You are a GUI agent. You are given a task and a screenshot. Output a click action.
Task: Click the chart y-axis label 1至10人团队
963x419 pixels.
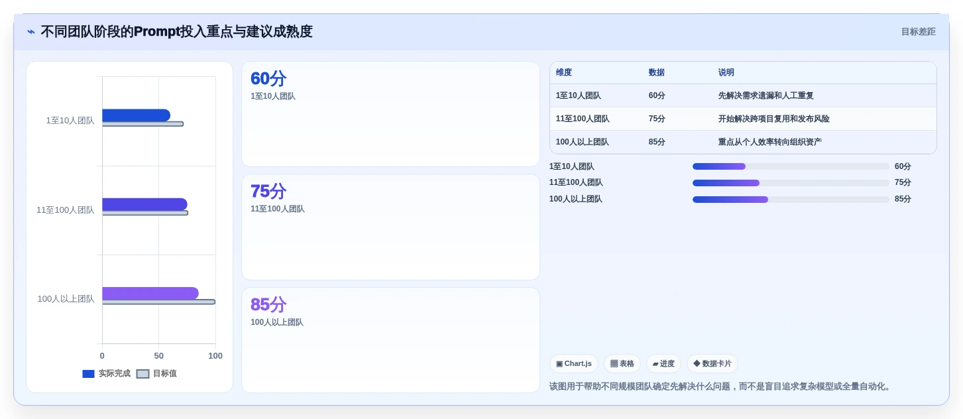(70, 121)
